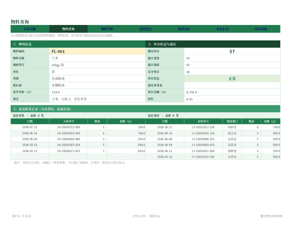The height and width of the screenshot is (226, 292).
Task: Go to the 进货登记 tab
Action: tap(145, 29)
